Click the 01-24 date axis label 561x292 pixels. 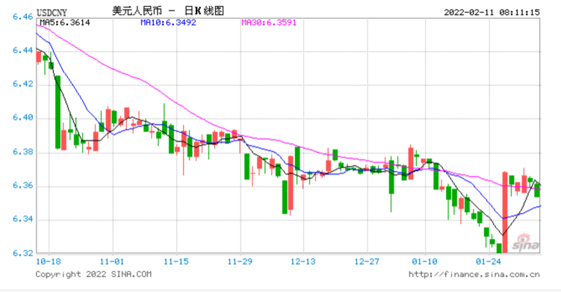coord(489,261)
